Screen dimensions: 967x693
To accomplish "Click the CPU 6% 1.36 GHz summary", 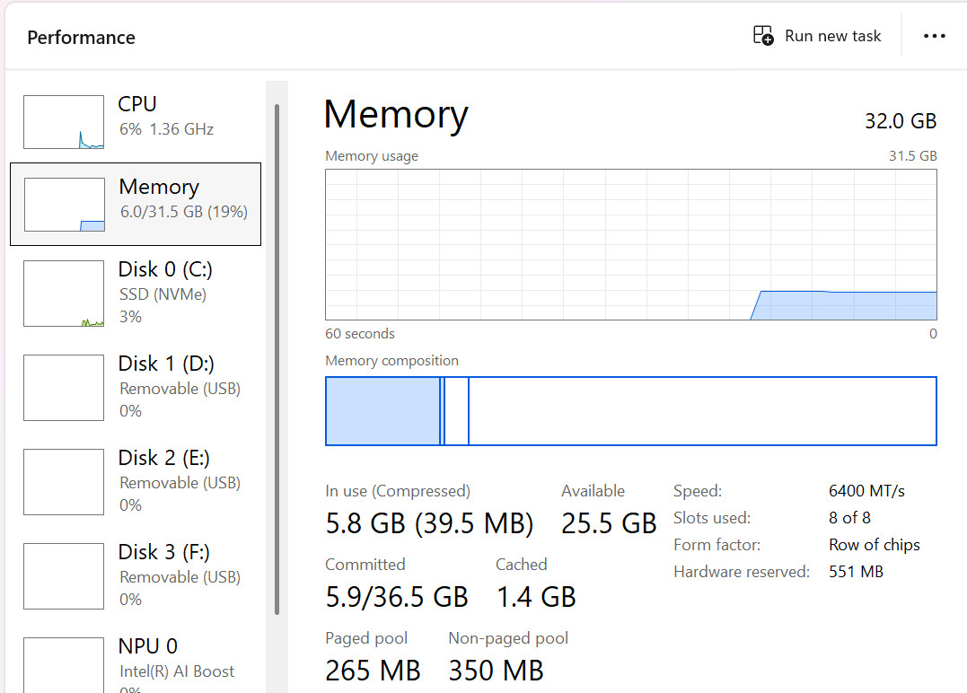I will (x=166, y=129).
